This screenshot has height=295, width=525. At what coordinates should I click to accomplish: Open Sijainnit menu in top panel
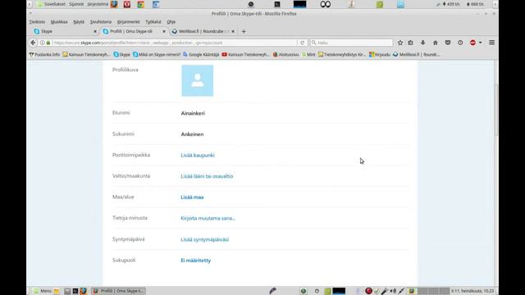coord(76,4)
